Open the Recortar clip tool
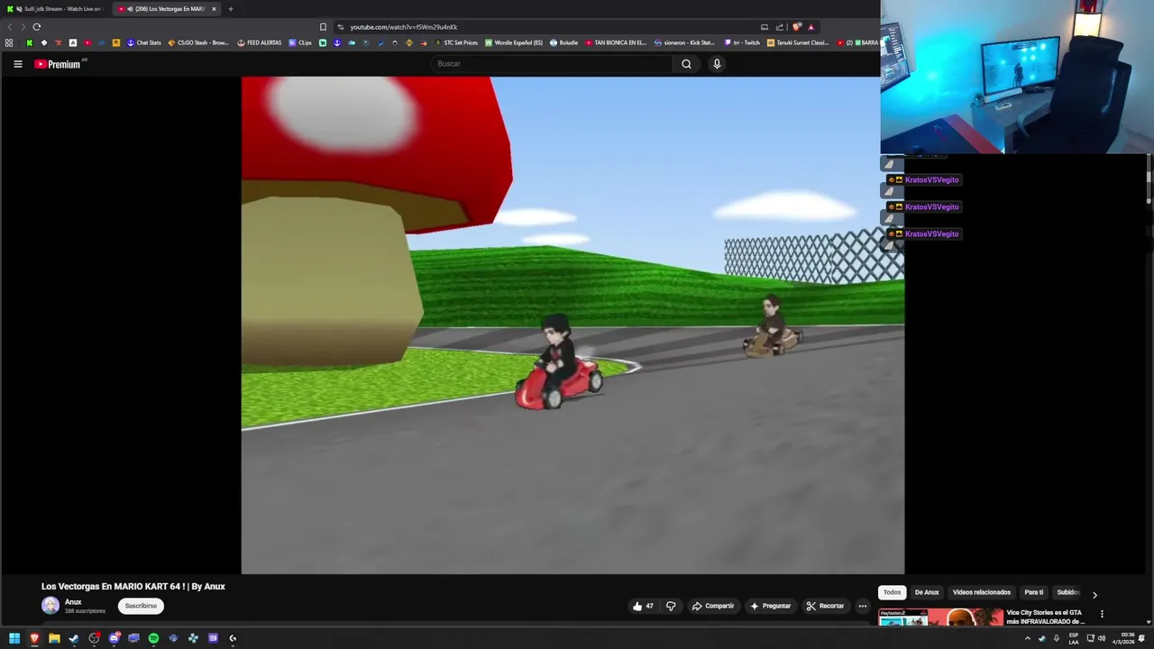This screenshot has height=649, width=1154. 825,606
